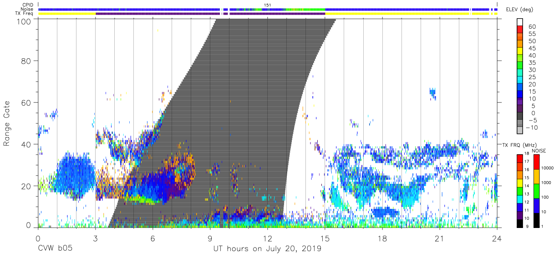Screen dimensions: 559x258
Task: Click the '24' tick on UT hours axis
Action: tap(497, 238)
